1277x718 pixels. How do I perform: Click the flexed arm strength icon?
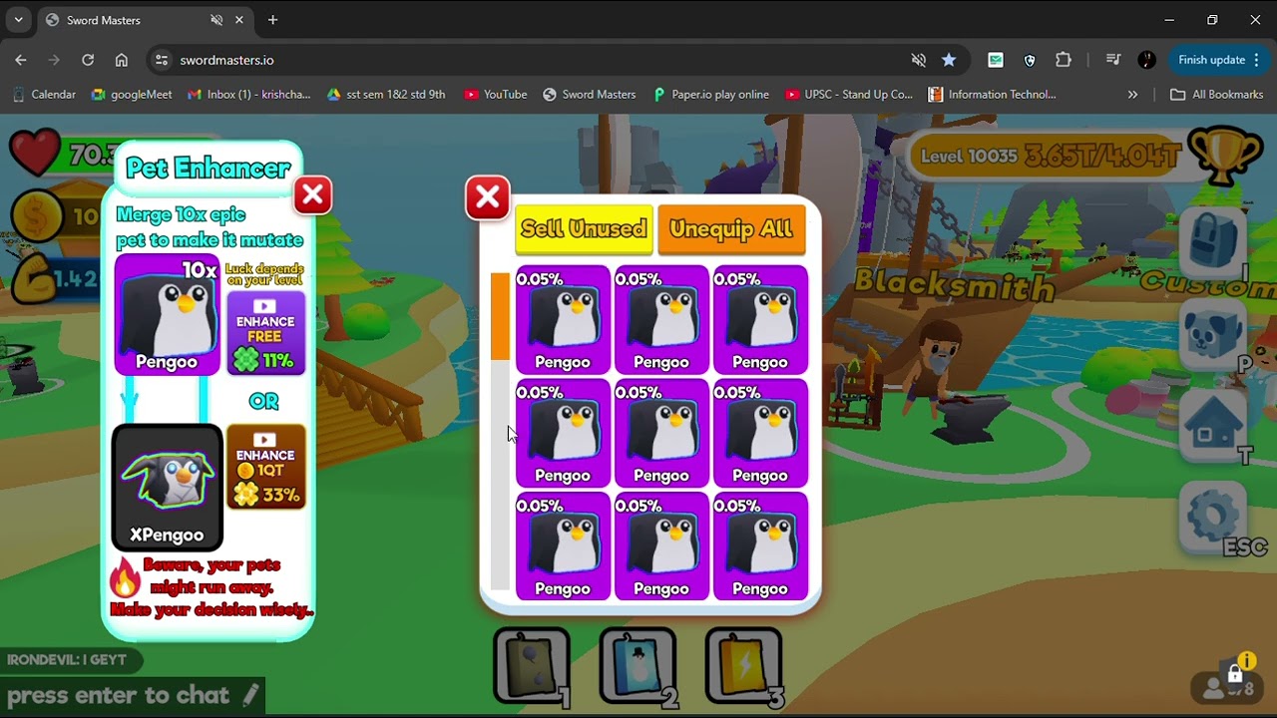click(x=38, y=280)
